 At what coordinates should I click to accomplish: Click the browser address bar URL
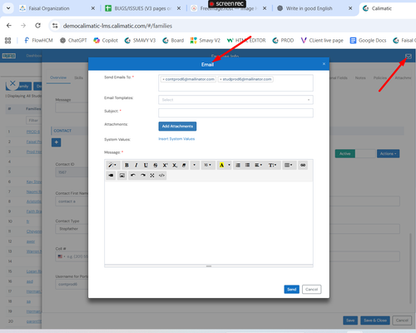tap(117, 26)
